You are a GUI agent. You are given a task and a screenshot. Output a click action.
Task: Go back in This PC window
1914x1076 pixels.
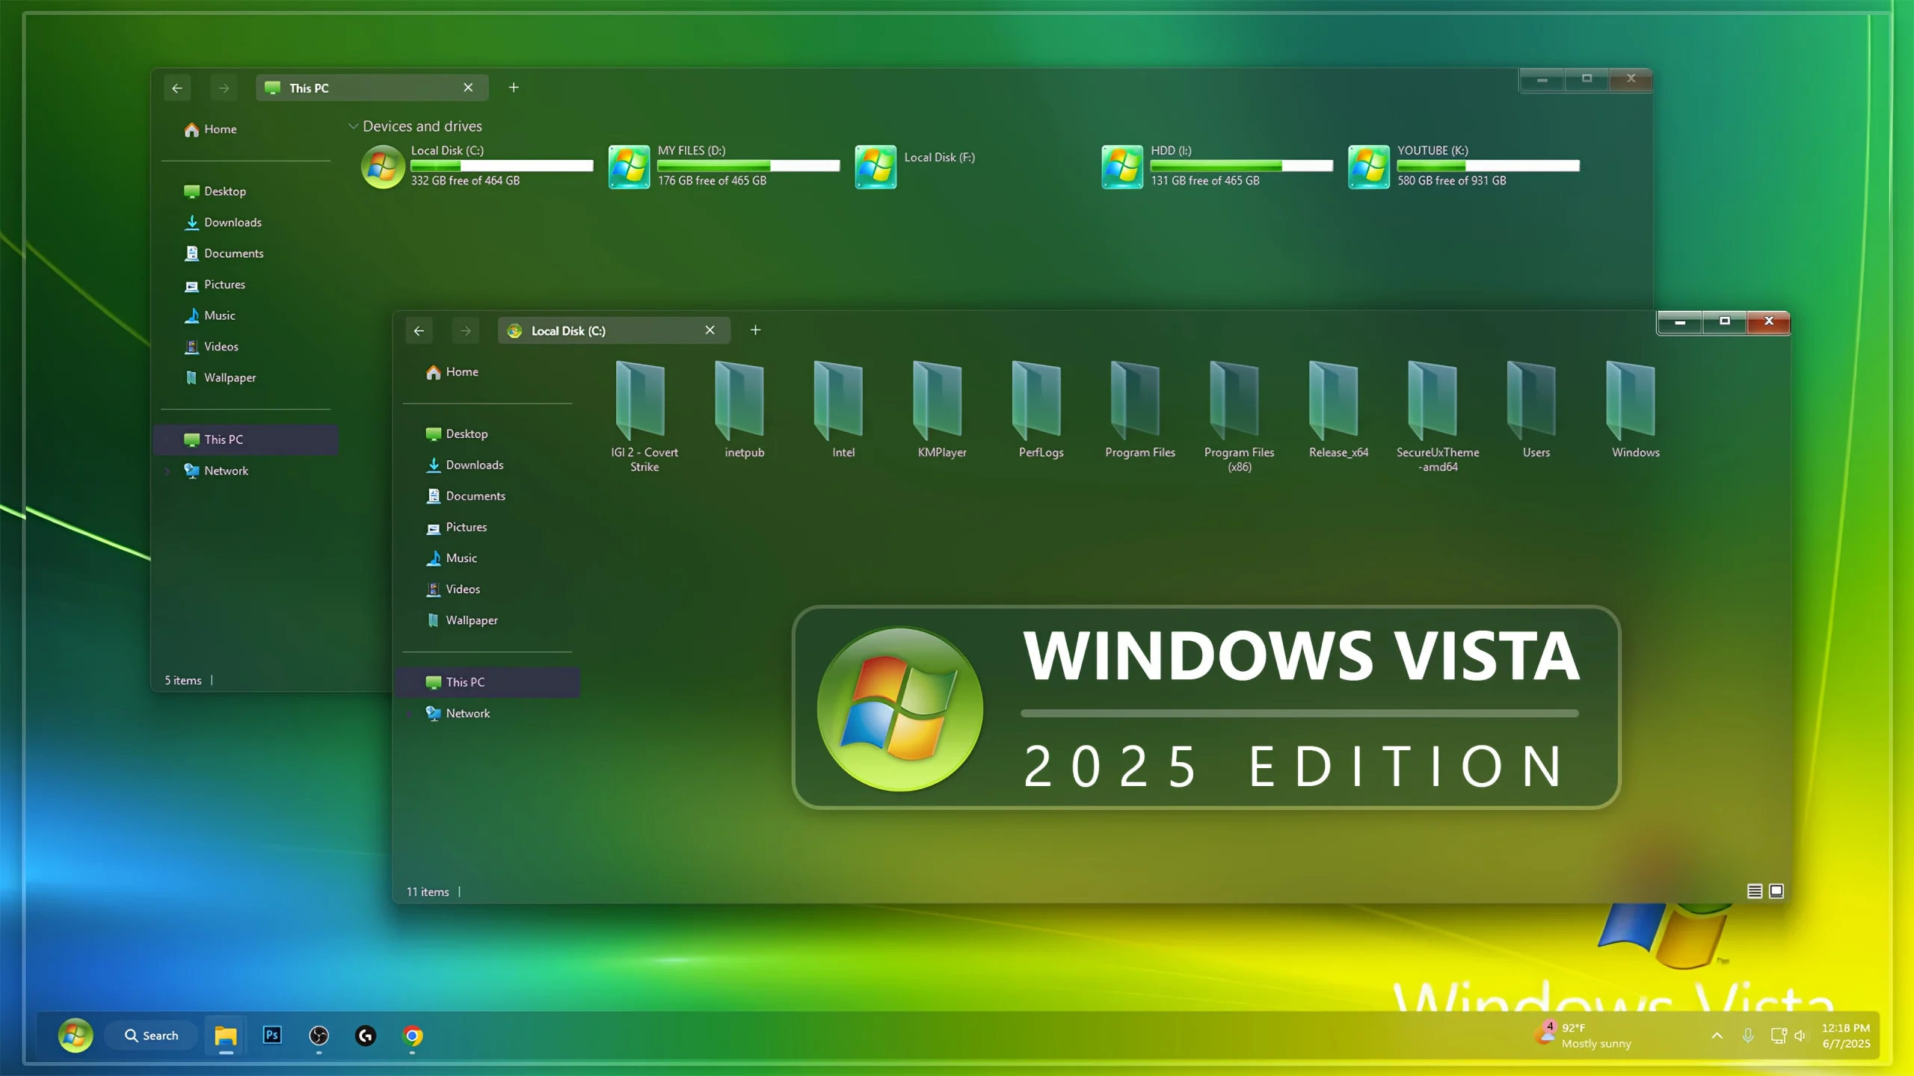[x=177, y=88]
